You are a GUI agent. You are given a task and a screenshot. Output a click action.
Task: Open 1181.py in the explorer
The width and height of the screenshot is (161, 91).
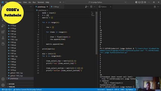pos(20,34)
